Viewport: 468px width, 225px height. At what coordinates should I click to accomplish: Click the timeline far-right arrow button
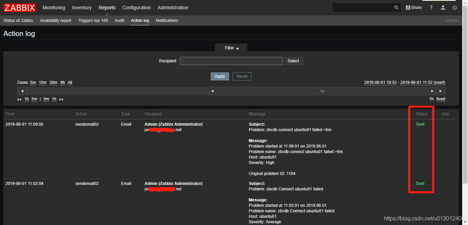click(x=441, y=91)
